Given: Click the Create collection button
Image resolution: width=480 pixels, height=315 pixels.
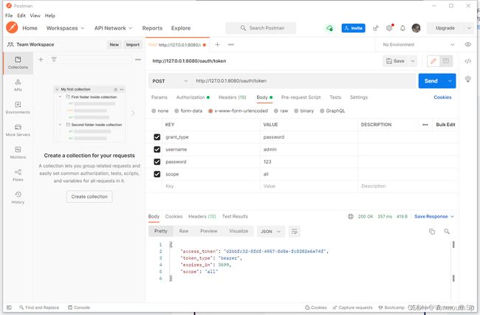Looking at the screenshot, I should click(x=89, y=197).
